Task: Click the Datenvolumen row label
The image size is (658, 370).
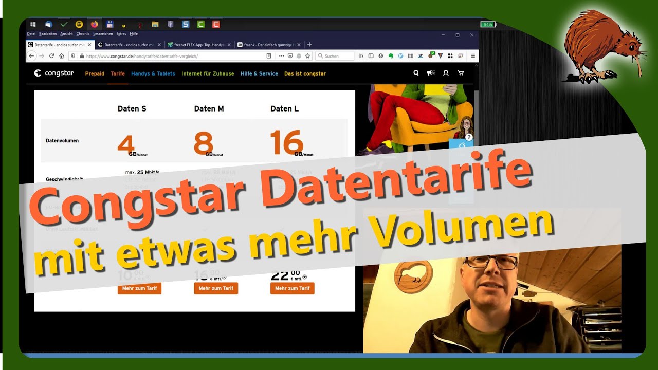Action: pyautogui.click(x=62, y=140)
